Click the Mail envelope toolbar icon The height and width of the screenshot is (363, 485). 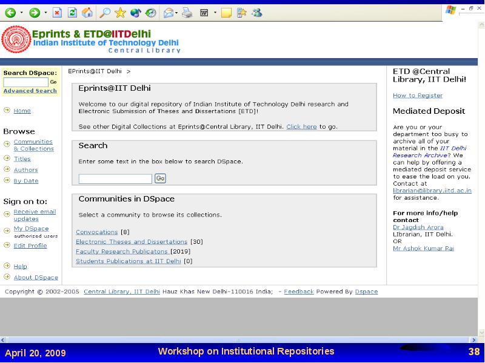coord(169,13)
